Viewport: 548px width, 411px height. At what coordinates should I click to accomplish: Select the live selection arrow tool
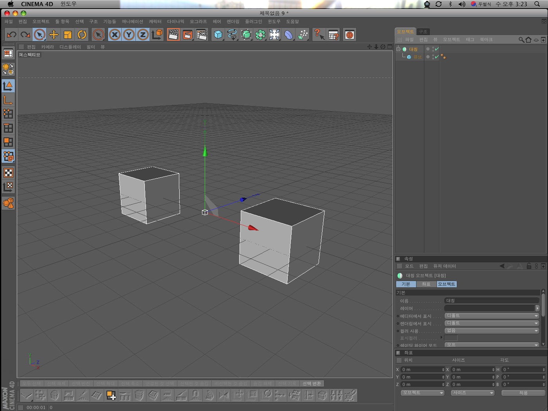pyautogui.click(x=40, y=35)
